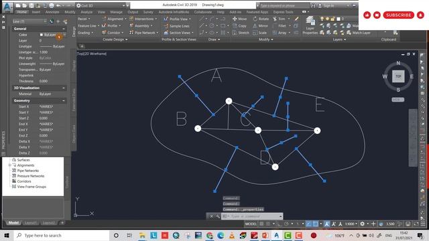Click the erase pencil icon in Modify panel
The height and width of the screenshot is (241, 429).
point(296,19)
